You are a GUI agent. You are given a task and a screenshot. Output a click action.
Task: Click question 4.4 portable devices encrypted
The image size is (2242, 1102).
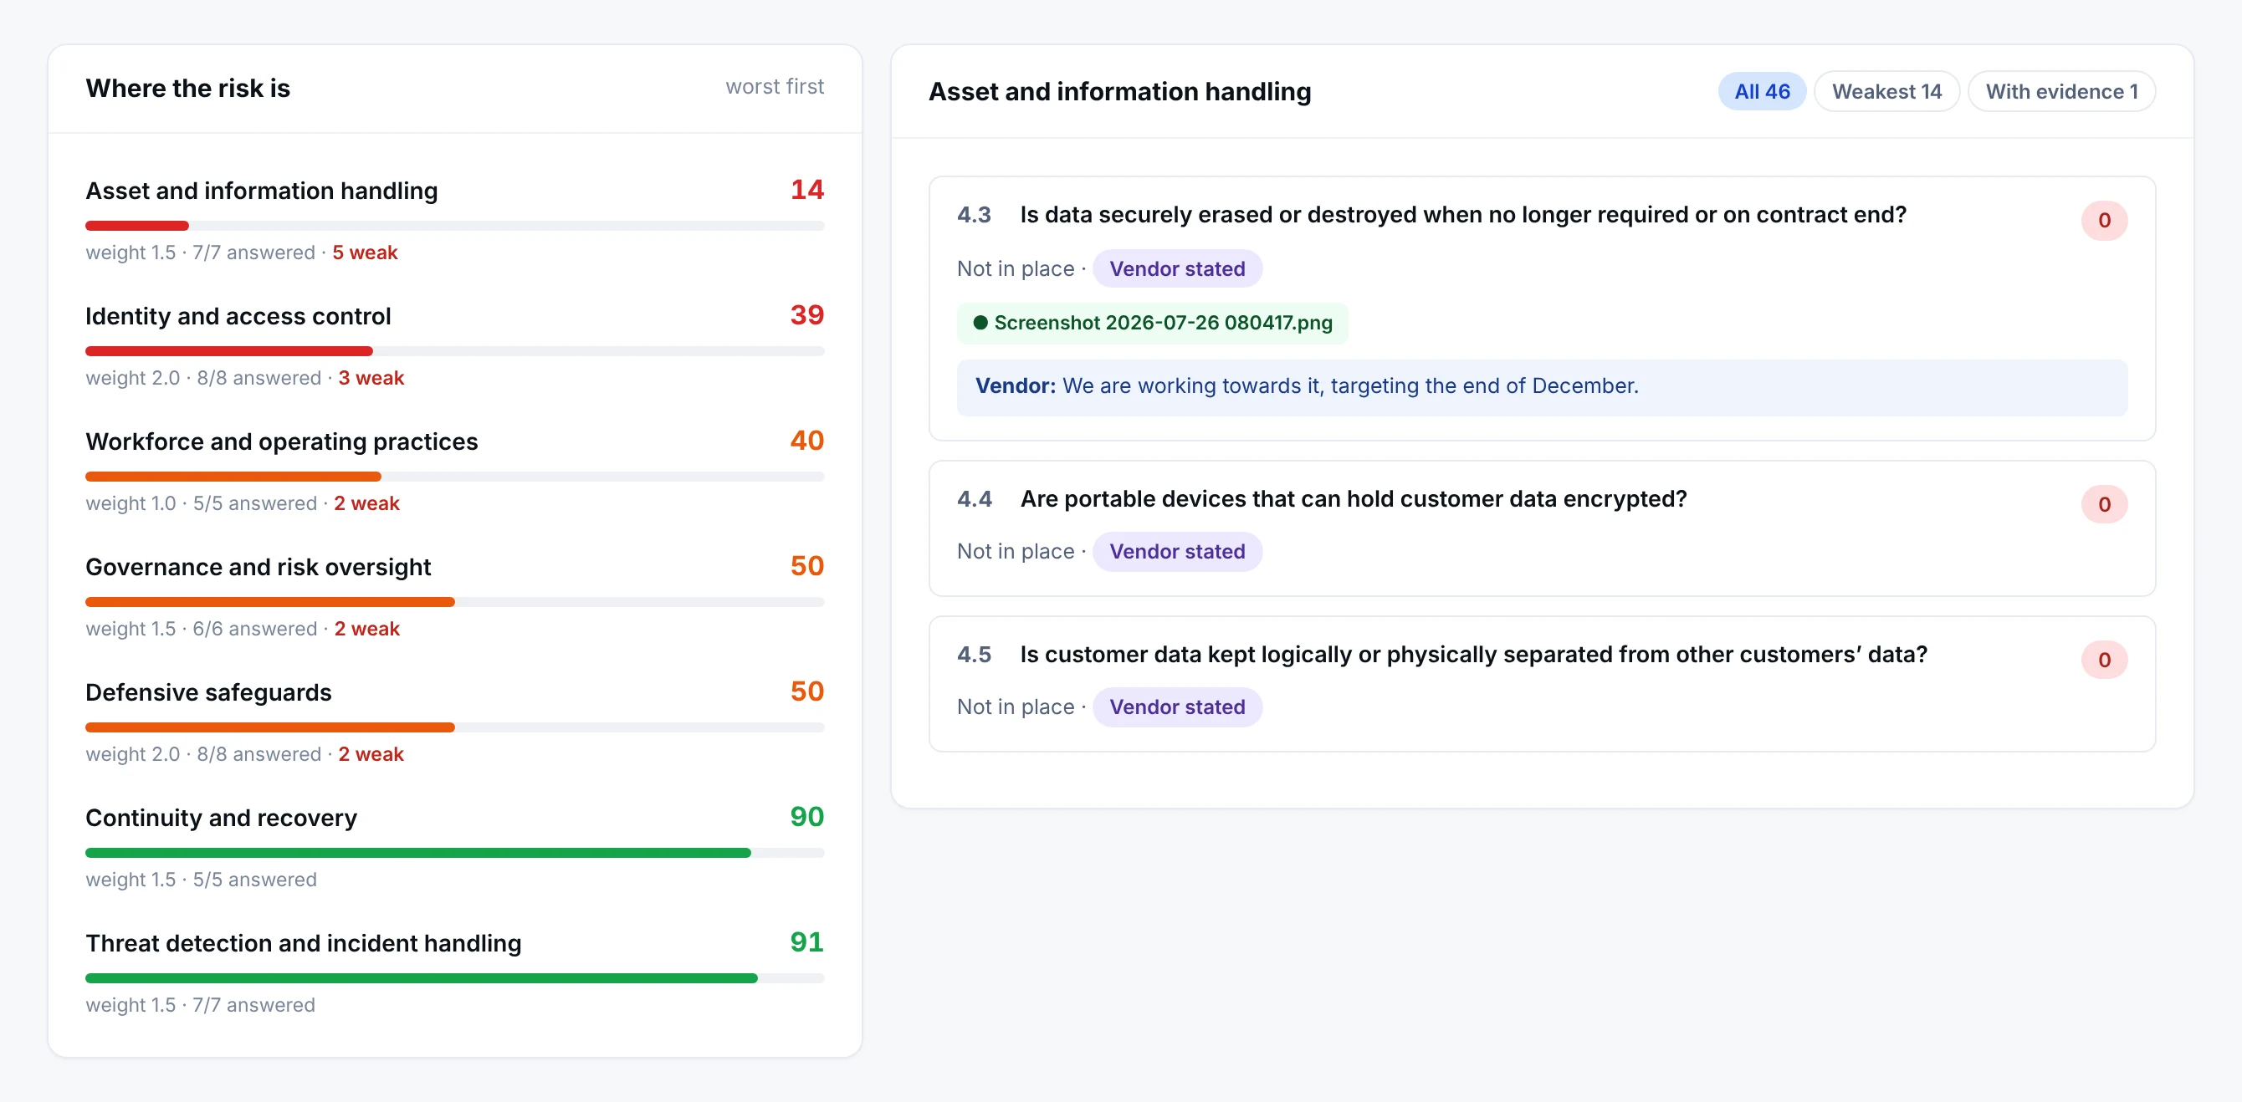(1354, 499)
